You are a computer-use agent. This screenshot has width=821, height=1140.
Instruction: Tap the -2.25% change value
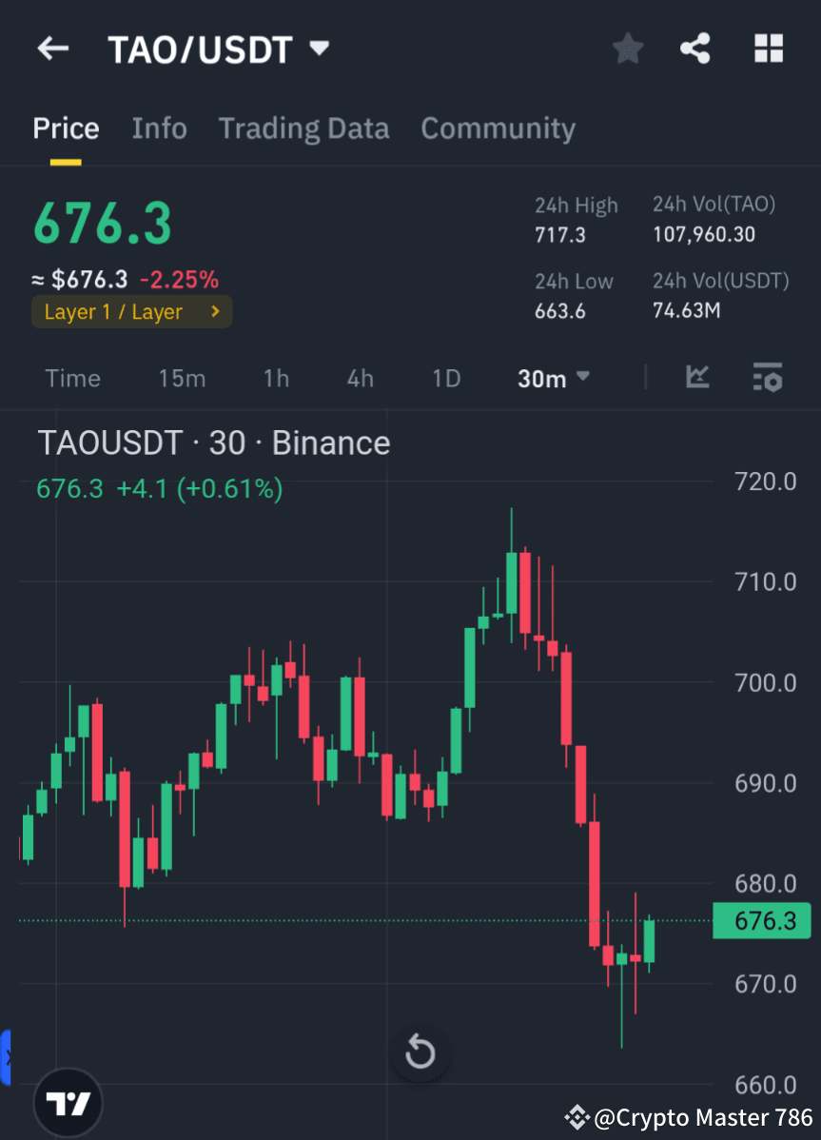tap(180, 279)
